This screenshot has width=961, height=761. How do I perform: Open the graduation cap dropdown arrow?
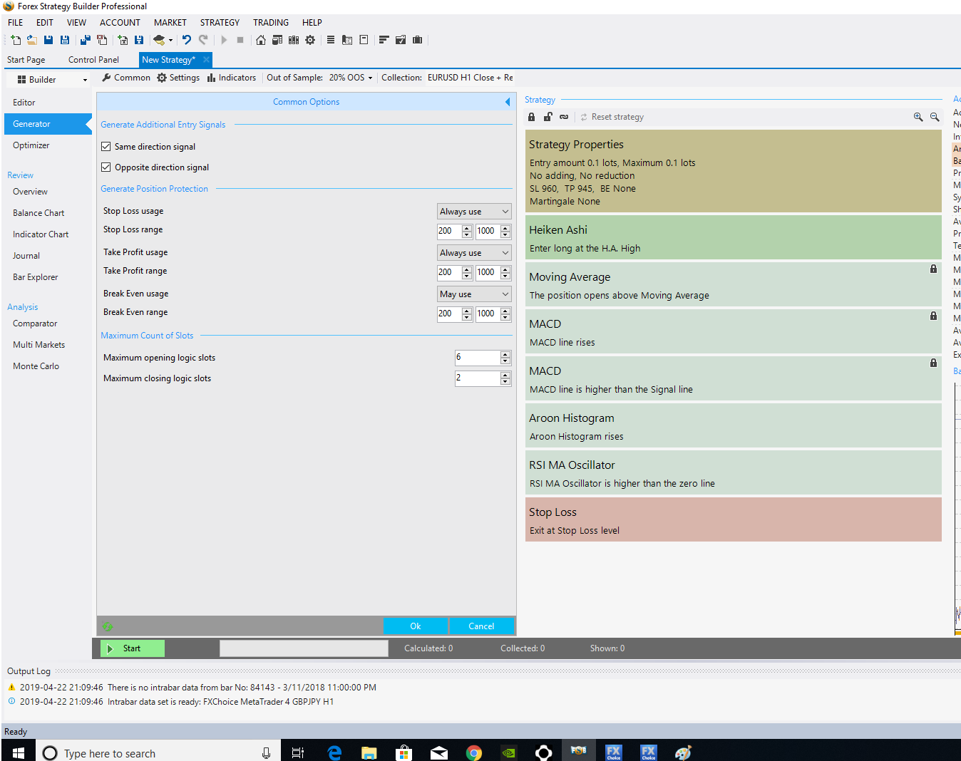click(170, 41)
